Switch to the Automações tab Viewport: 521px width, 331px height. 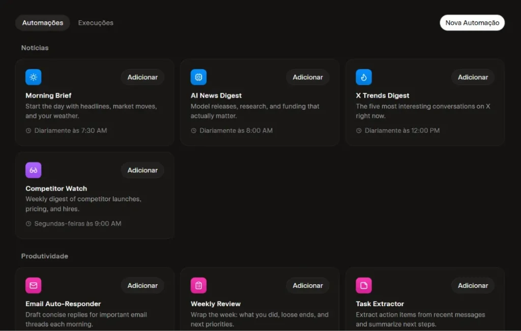coord(43,22)
